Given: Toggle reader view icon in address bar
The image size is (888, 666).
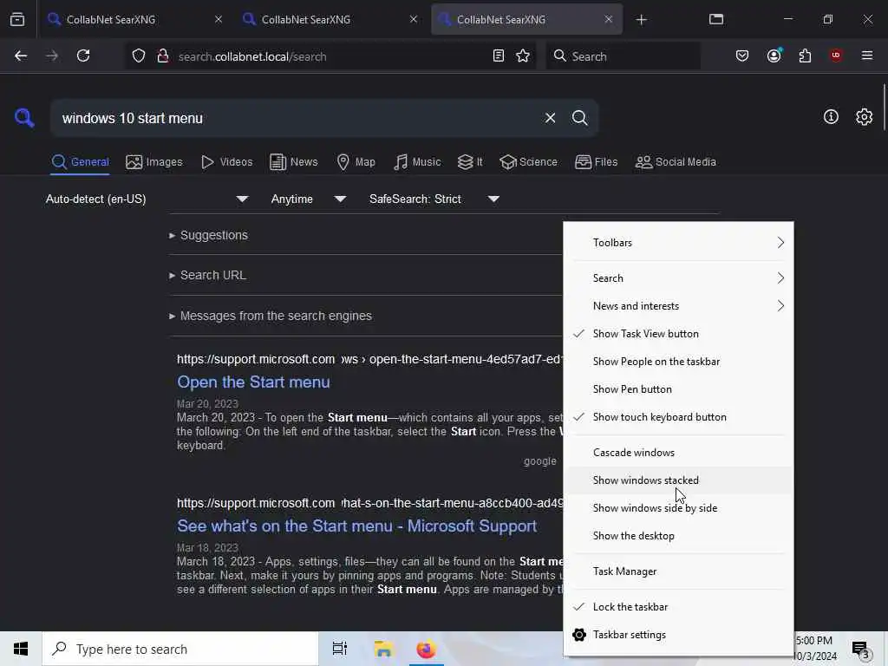Looking at the screenshot, I should (x=499, y=56).
